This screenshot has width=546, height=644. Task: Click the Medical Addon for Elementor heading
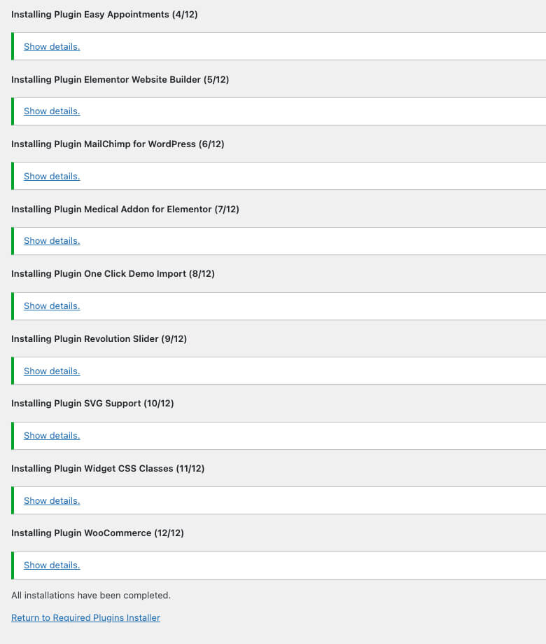click(x=125, y=209)
